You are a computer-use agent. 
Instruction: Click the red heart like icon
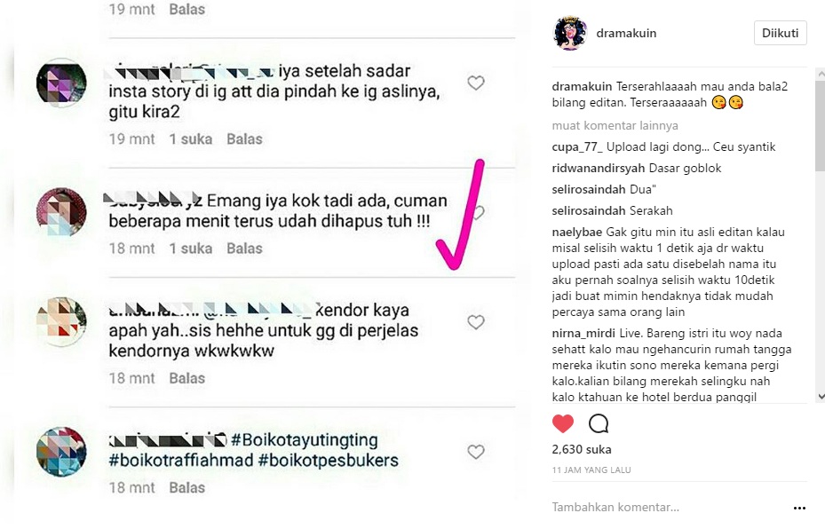point(562,423)
